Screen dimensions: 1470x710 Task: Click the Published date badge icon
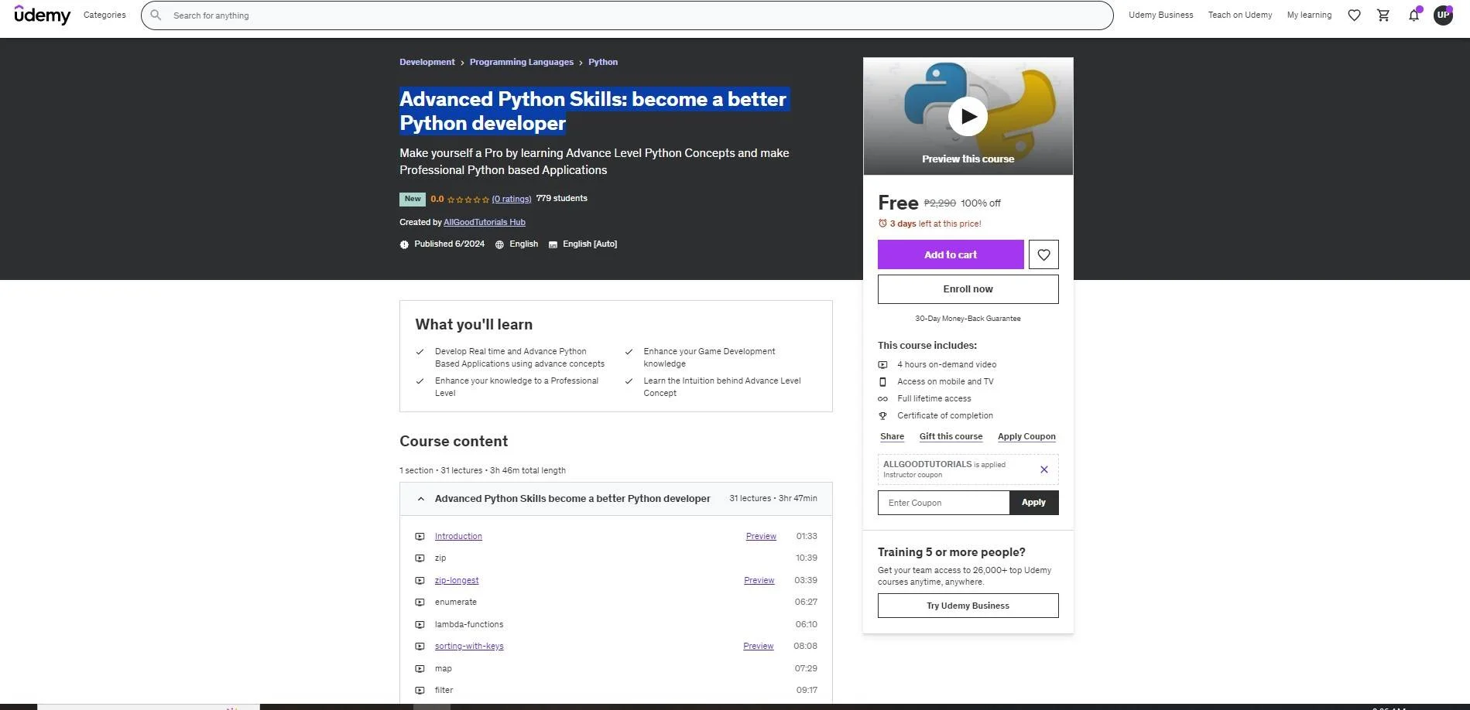pyautogui.click(x=404, y=244)
